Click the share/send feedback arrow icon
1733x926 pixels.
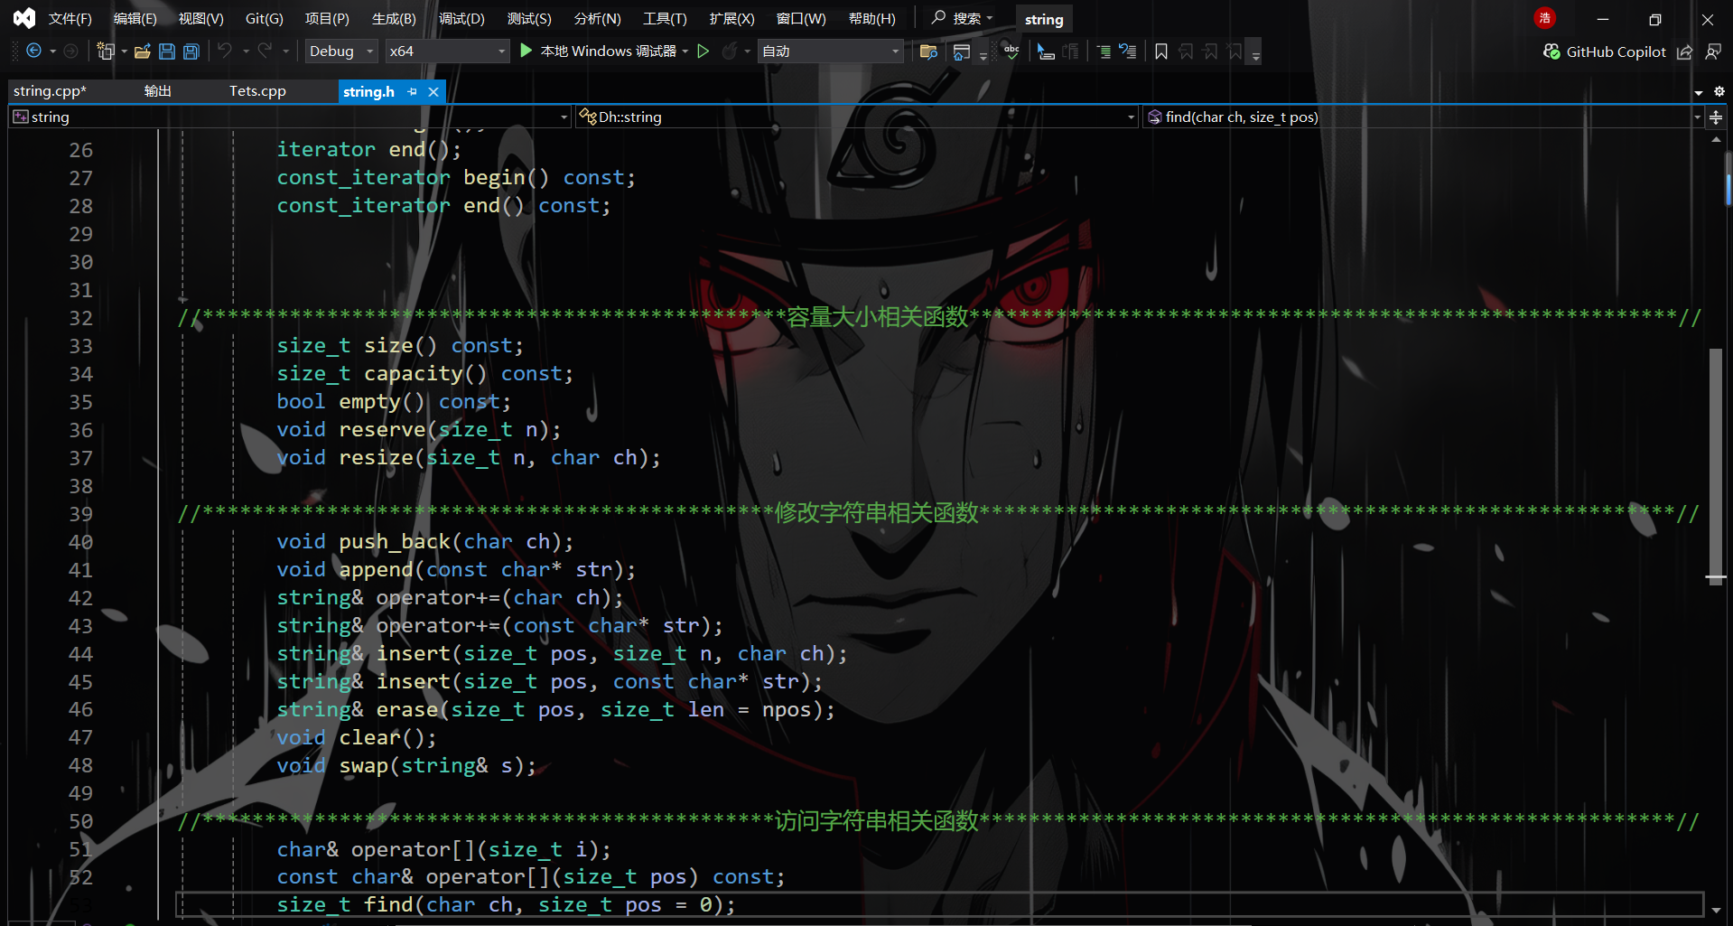click(1684, 52)
